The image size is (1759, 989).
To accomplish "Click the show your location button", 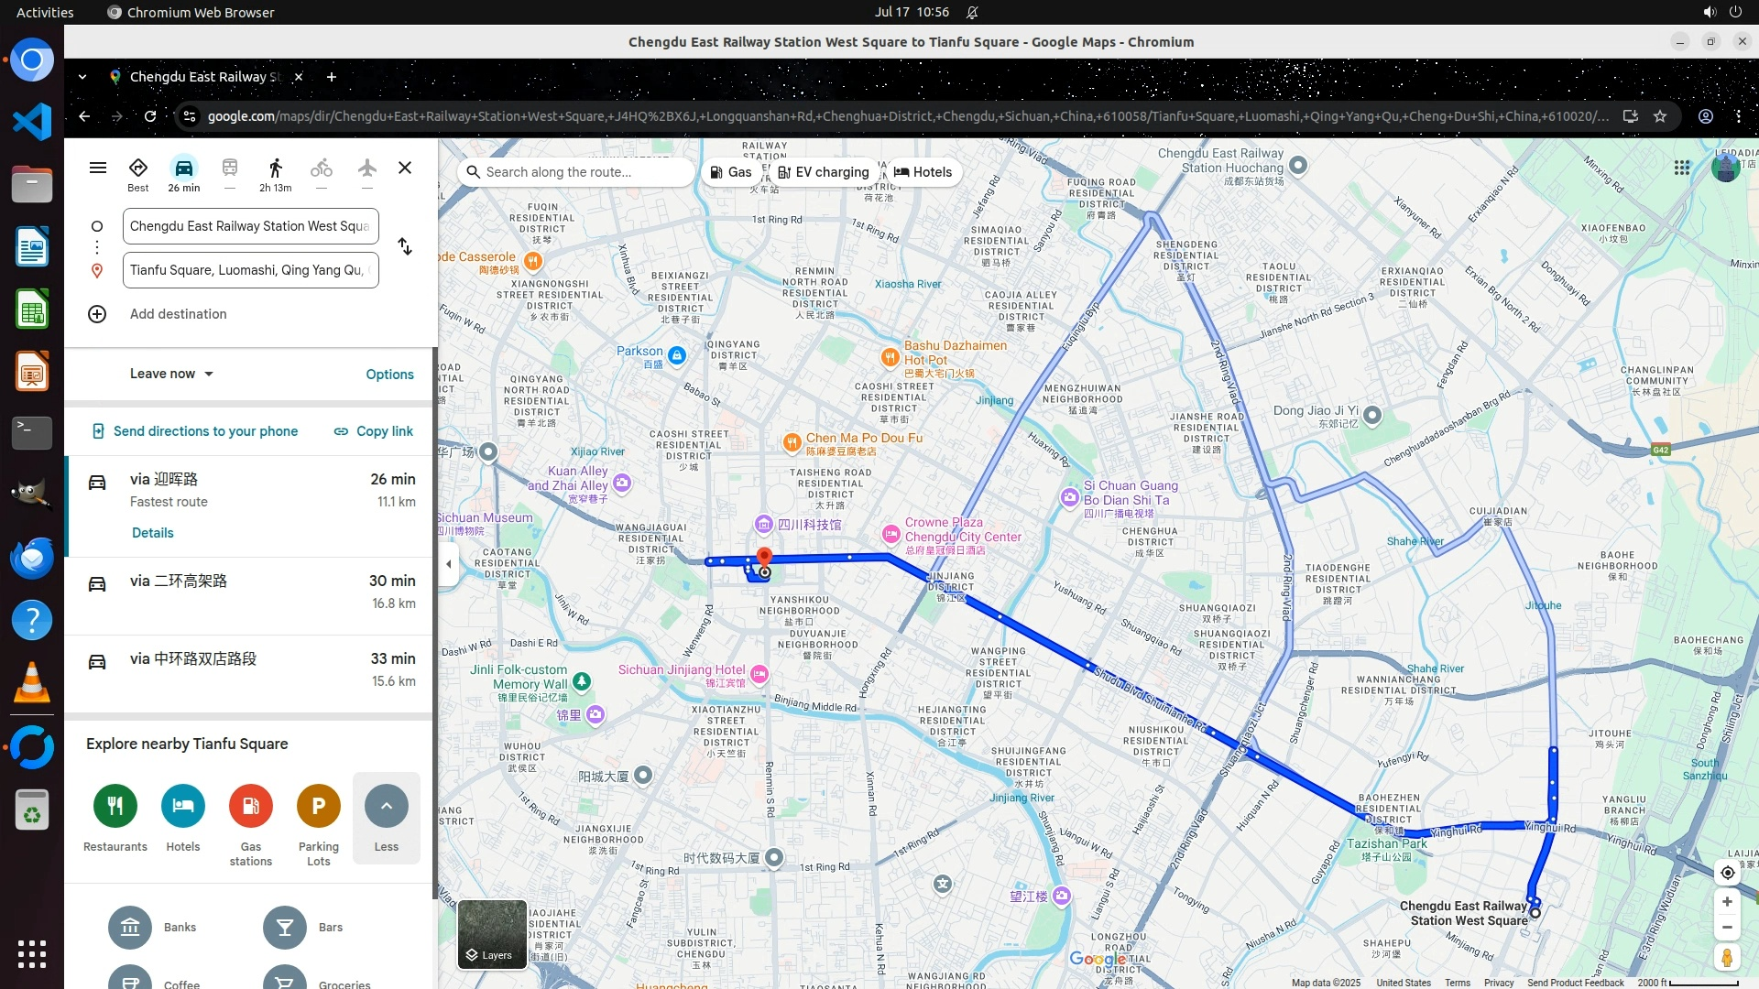I will click(1727, 873).
